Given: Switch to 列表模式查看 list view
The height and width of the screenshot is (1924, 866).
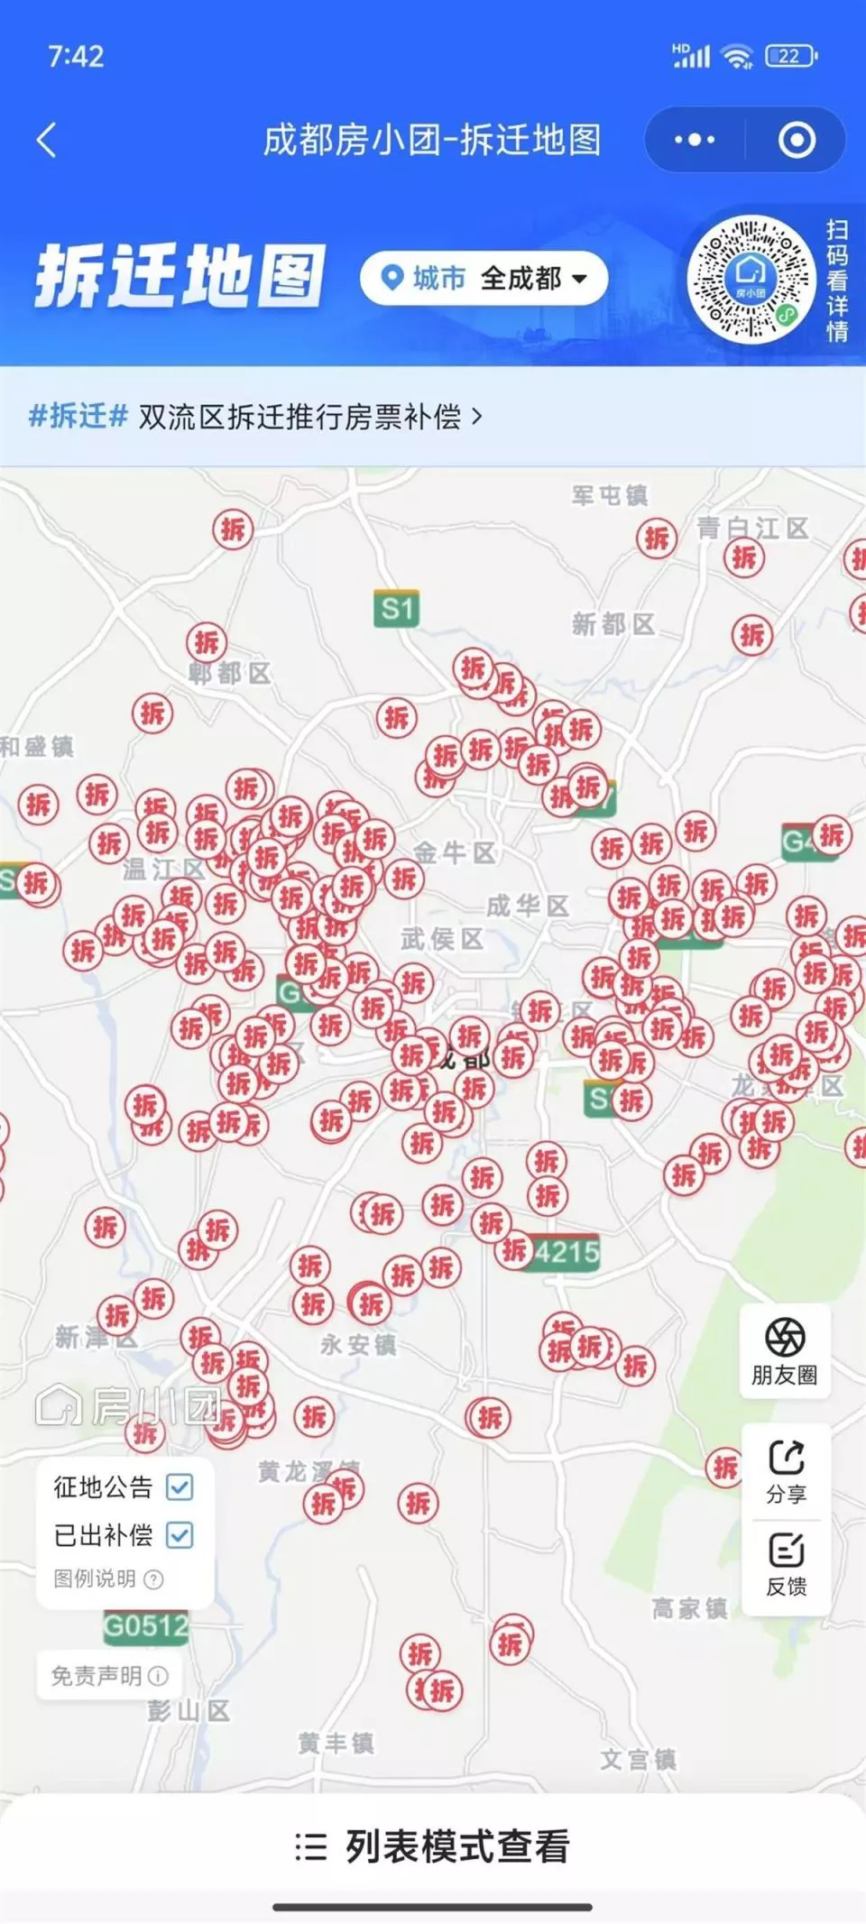Looking at the screenshot, I should click(433, 1846).
